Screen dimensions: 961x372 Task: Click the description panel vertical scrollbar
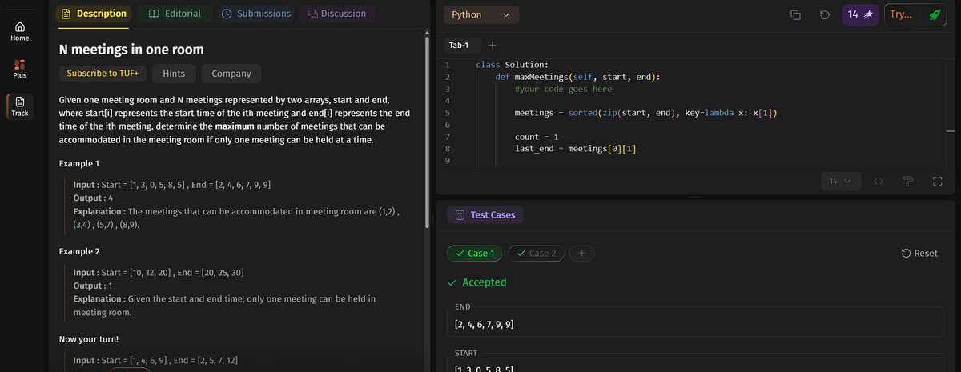coord(426,132)
